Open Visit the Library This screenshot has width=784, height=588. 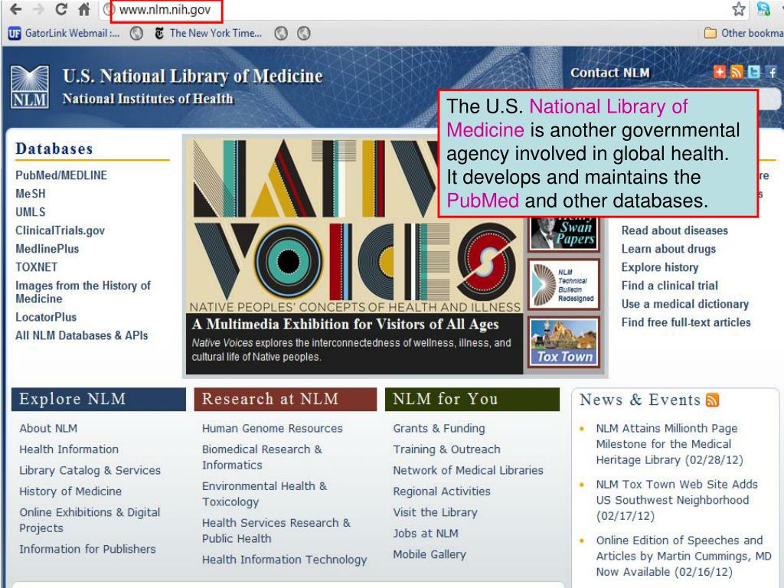coord(436,512)
